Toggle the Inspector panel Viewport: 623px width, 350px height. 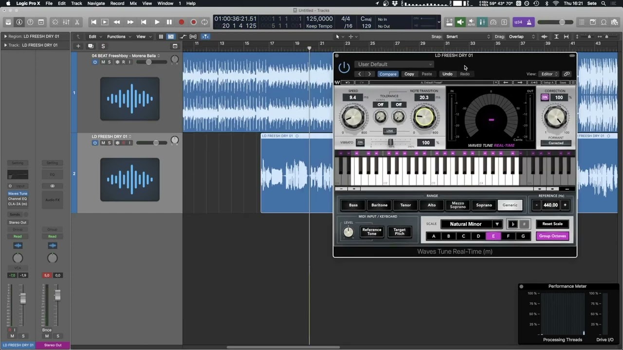19,22
